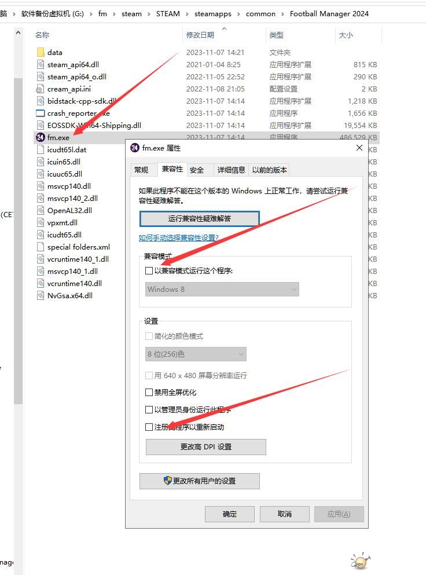This screenshot has width=426, height=575.
Task: Click the vcruntime140.dll file icon
Action: (x=41, y=283)
